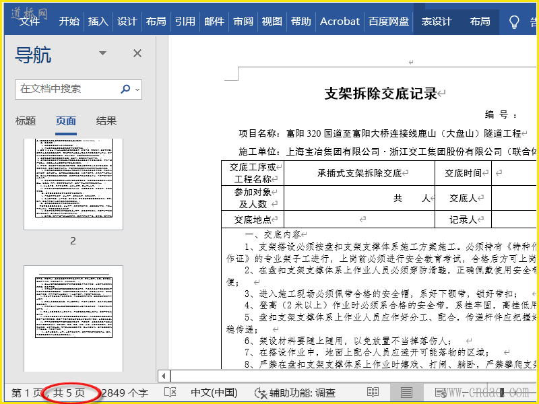This screenshot has width=539, height=404.
Task: Click the lightbulb Tell Me icon
Action: [514, 22]
